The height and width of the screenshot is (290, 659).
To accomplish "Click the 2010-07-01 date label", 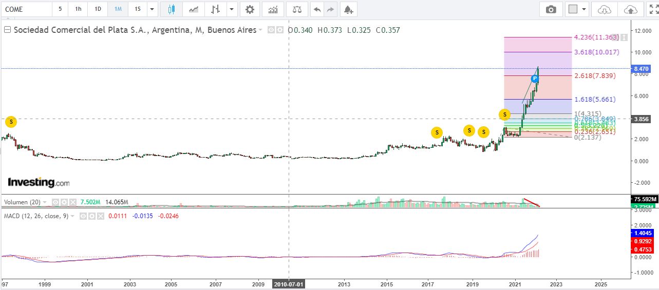I will (x=289, y=283).
